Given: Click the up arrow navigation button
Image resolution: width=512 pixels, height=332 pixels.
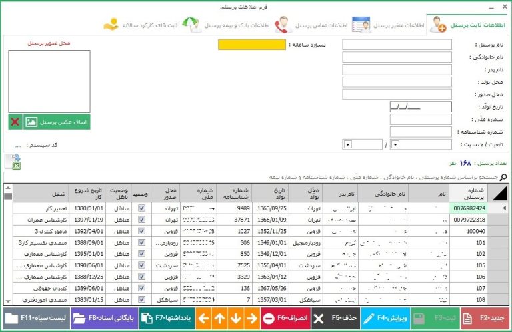Looking at the screenshot, I should [x=220, y=319].
